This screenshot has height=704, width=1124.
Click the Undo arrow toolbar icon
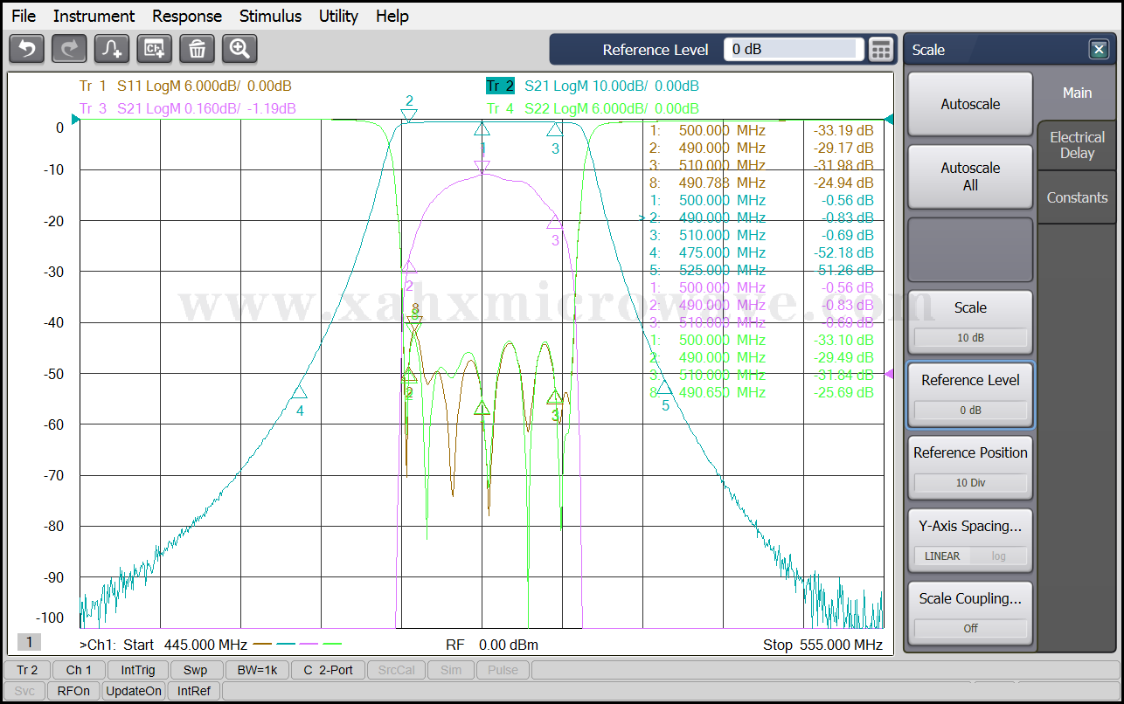point(27,49)
